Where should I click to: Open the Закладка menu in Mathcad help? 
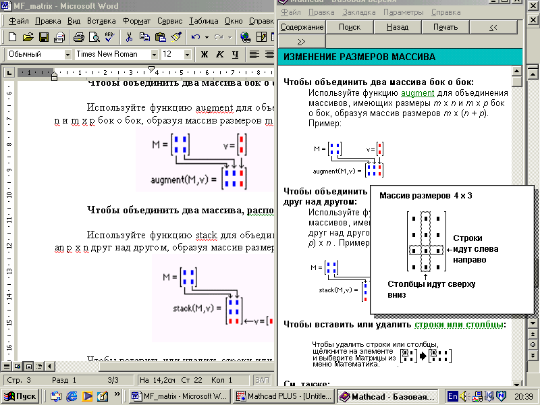tap(358, 12)
